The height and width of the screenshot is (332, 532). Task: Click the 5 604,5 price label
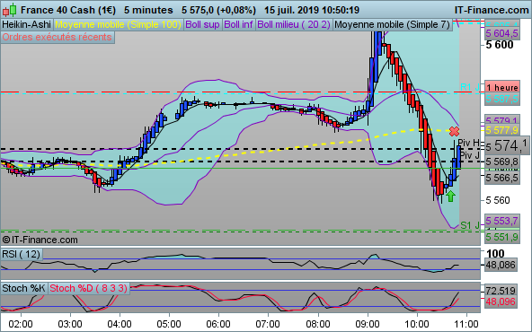point(502,33)
